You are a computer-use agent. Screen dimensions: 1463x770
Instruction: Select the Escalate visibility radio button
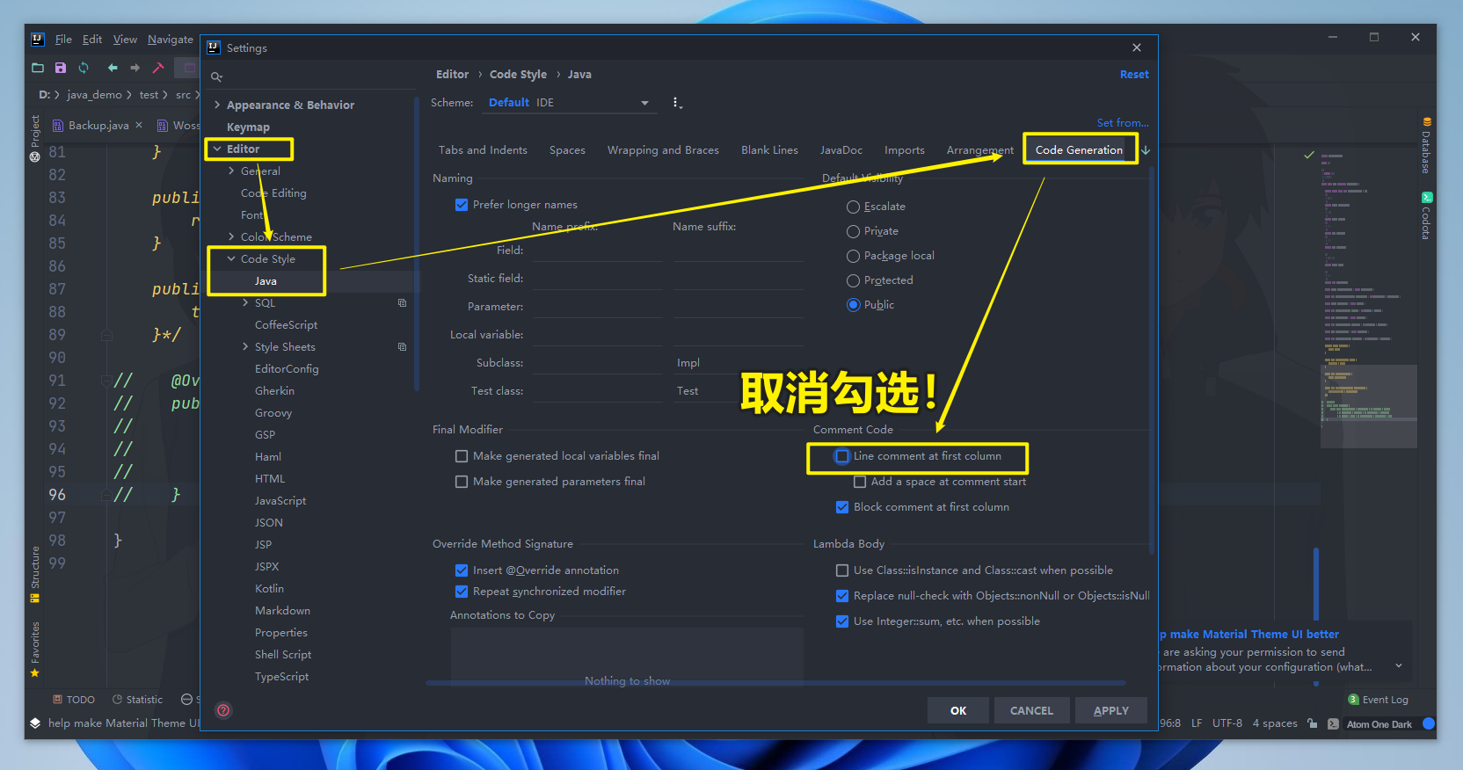(x=853, y=207)
